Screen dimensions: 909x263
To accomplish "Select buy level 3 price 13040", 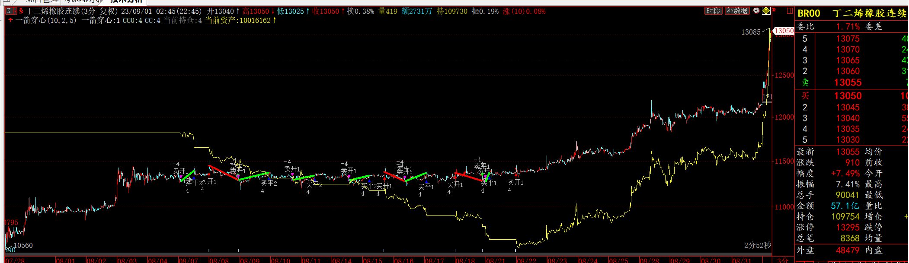I will [848, 118].
